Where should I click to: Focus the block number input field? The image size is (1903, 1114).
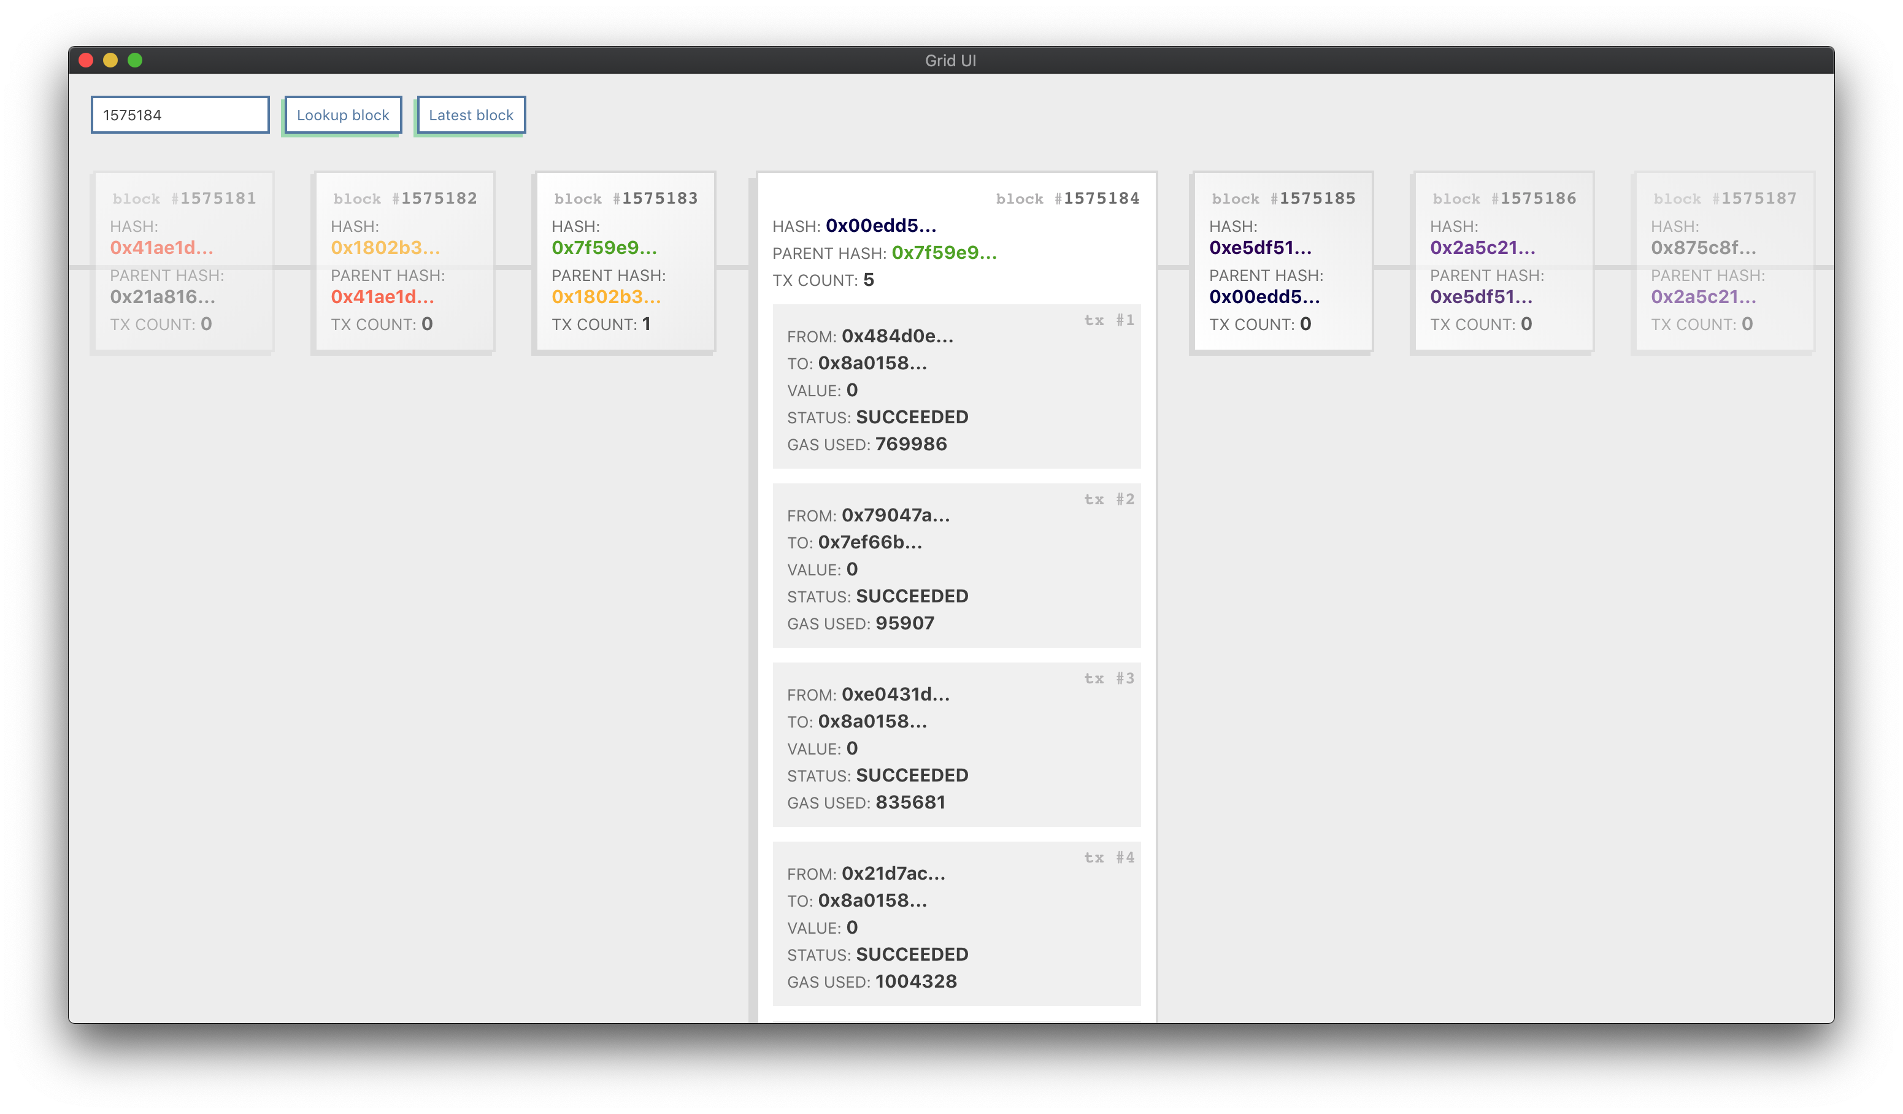coord(180,115)
